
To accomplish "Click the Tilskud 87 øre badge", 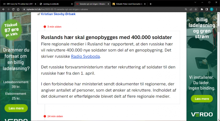I will [11, 30].
